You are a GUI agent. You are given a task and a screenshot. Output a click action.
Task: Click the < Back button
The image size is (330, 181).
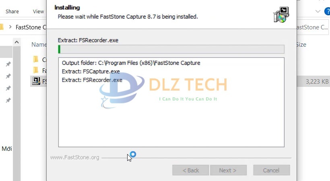pos(191,170)
